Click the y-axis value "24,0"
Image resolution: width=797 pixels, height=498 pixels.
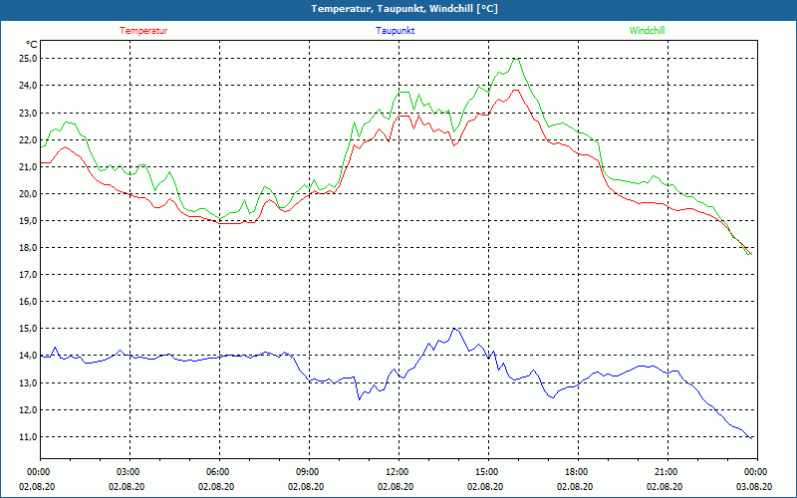(29, 86)
